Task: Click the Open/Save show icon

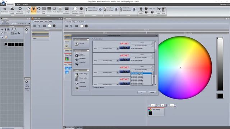Action: pyautogui.click(x=12, y=10)
